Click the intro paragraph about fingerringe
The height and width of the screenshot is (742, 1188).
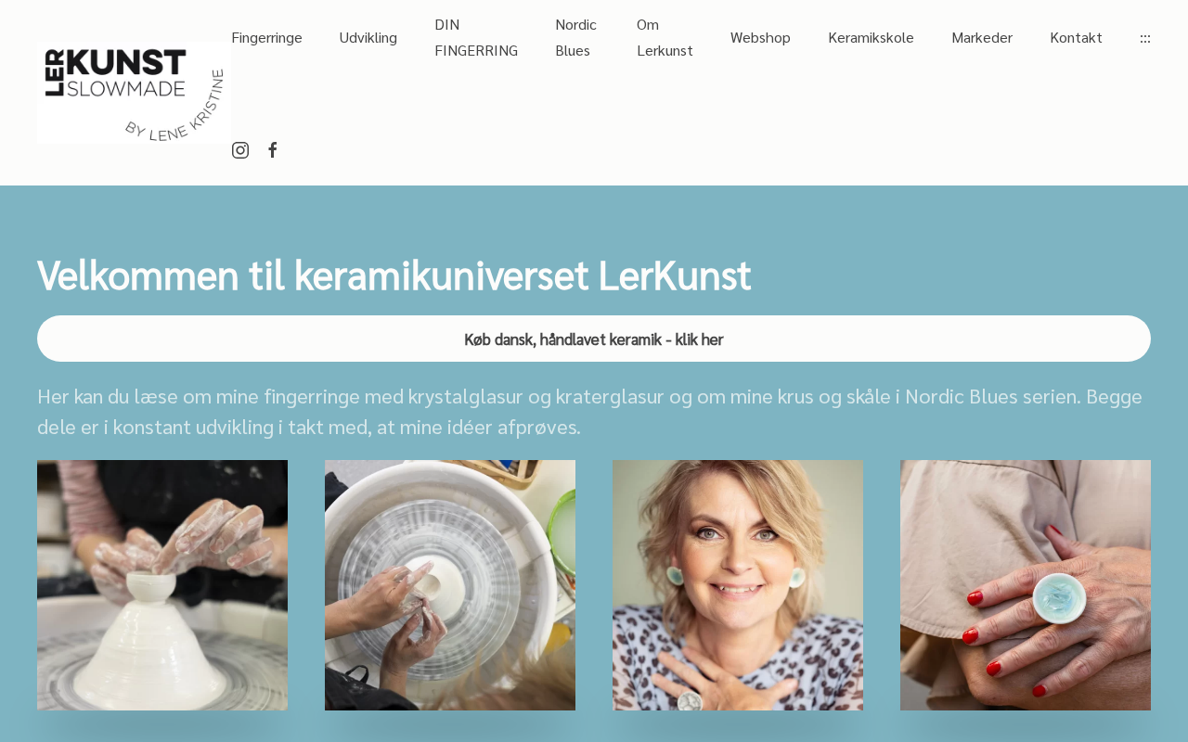coord(590,411)
